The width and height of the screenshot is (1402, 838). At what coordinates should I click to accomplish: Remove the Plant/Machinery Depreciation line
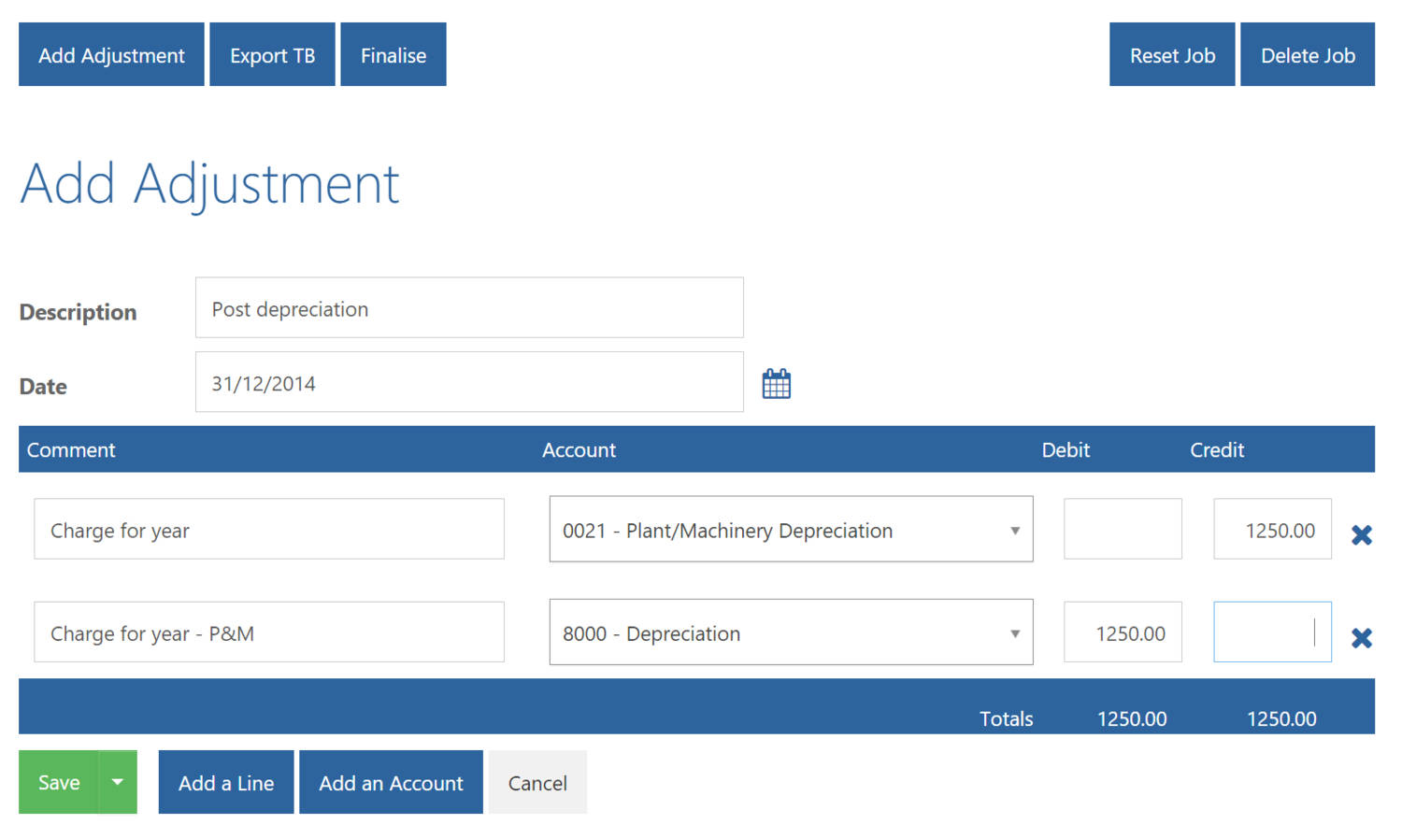coord(1361,534)
